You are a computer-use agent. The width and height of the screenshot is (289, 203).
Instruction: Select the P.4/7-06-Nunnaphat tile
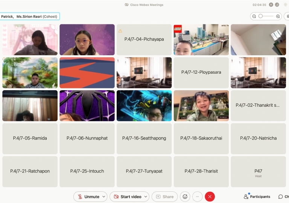pyautogui.click(x=87, y=138)
